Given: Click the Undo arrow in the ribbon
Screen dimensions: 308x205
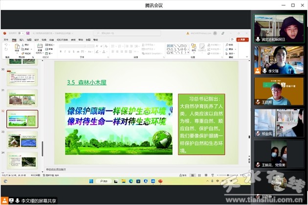Looking at the screenshot, I should [5, 46].
